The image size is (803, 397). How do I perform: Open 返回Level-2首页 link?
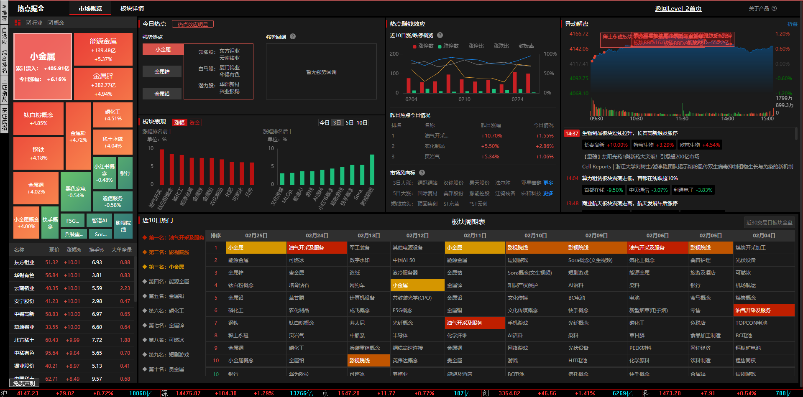tap(678, 8)
